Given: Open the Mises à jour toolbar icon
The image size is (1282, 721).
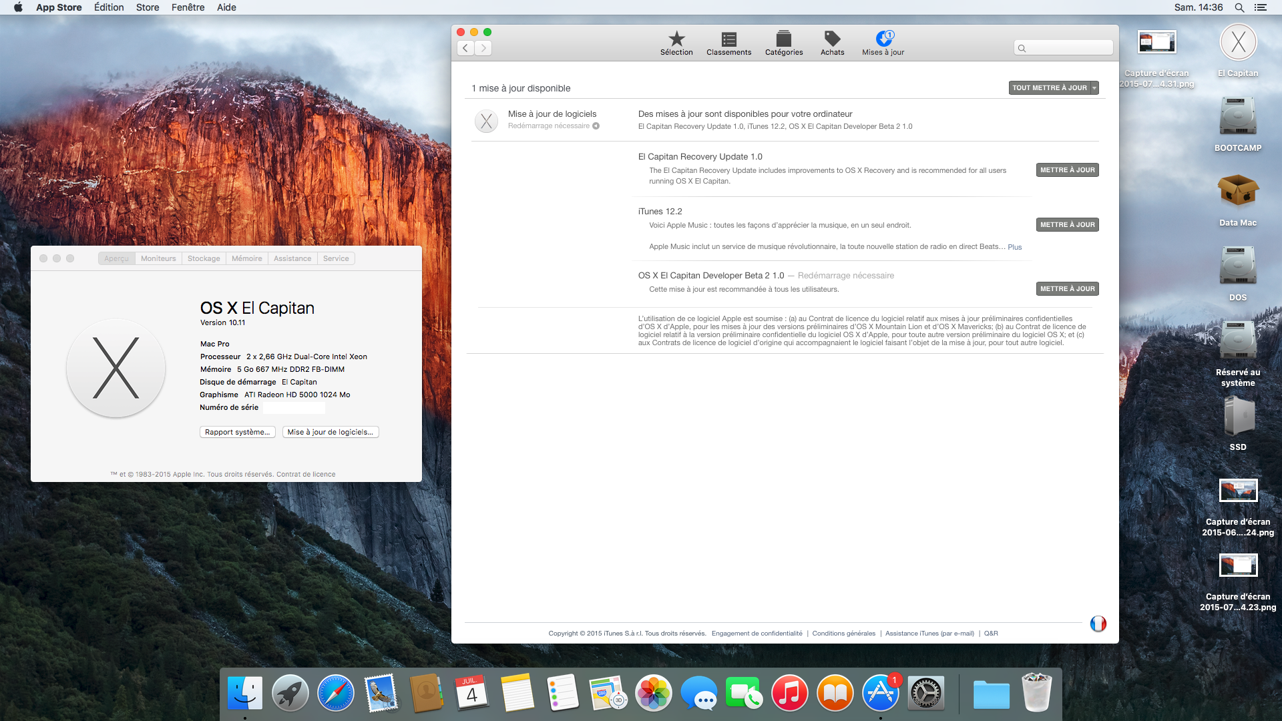Looking at the screenshot, I should pos(883,43).
